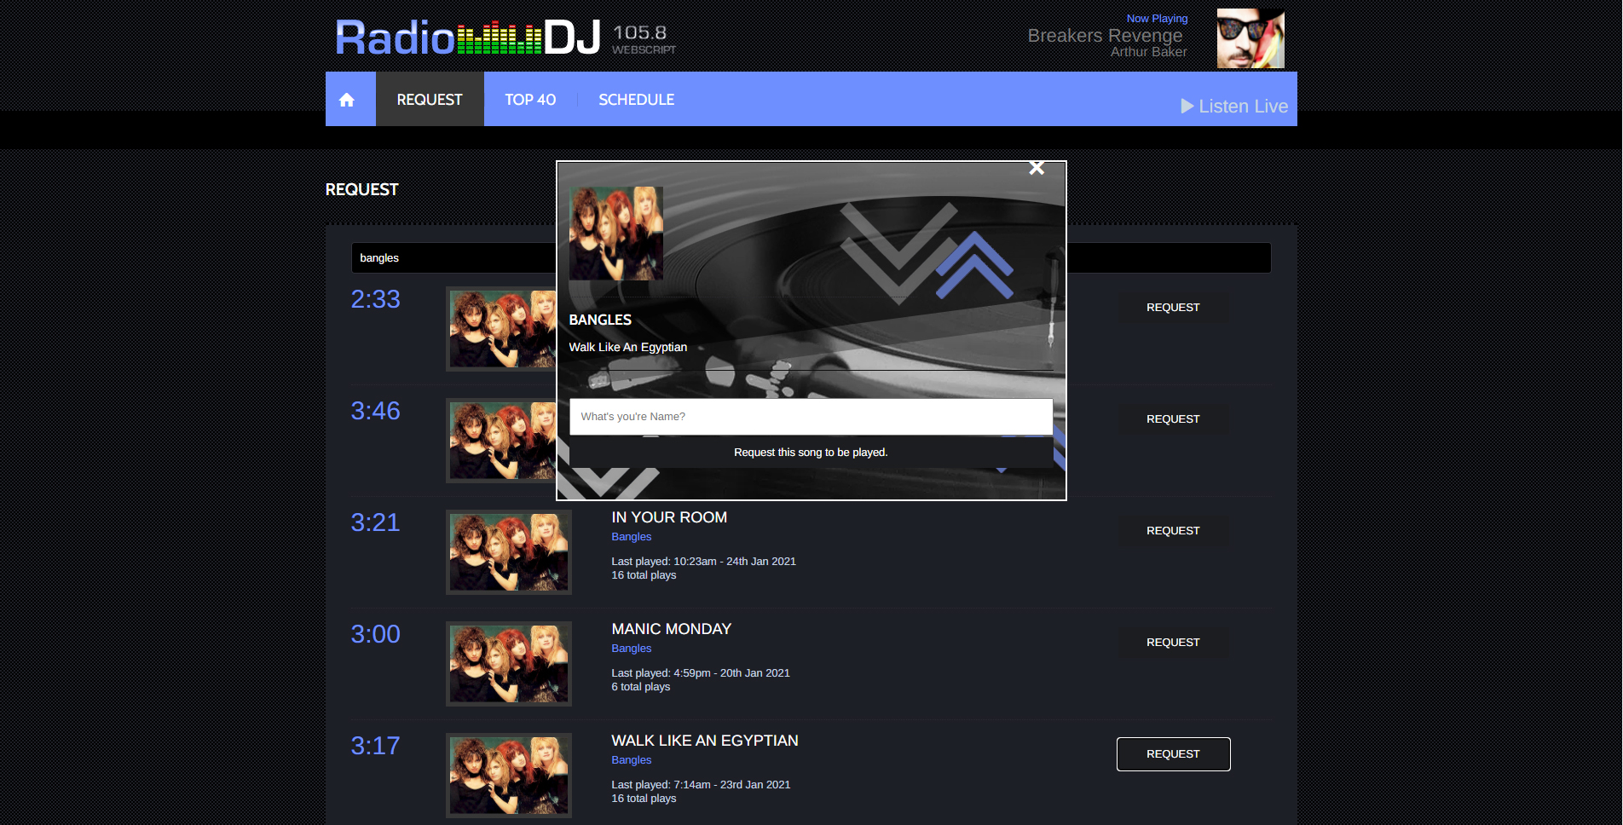Click the name field in popup
Viewport: 1623px width, 825px height.
811,417
